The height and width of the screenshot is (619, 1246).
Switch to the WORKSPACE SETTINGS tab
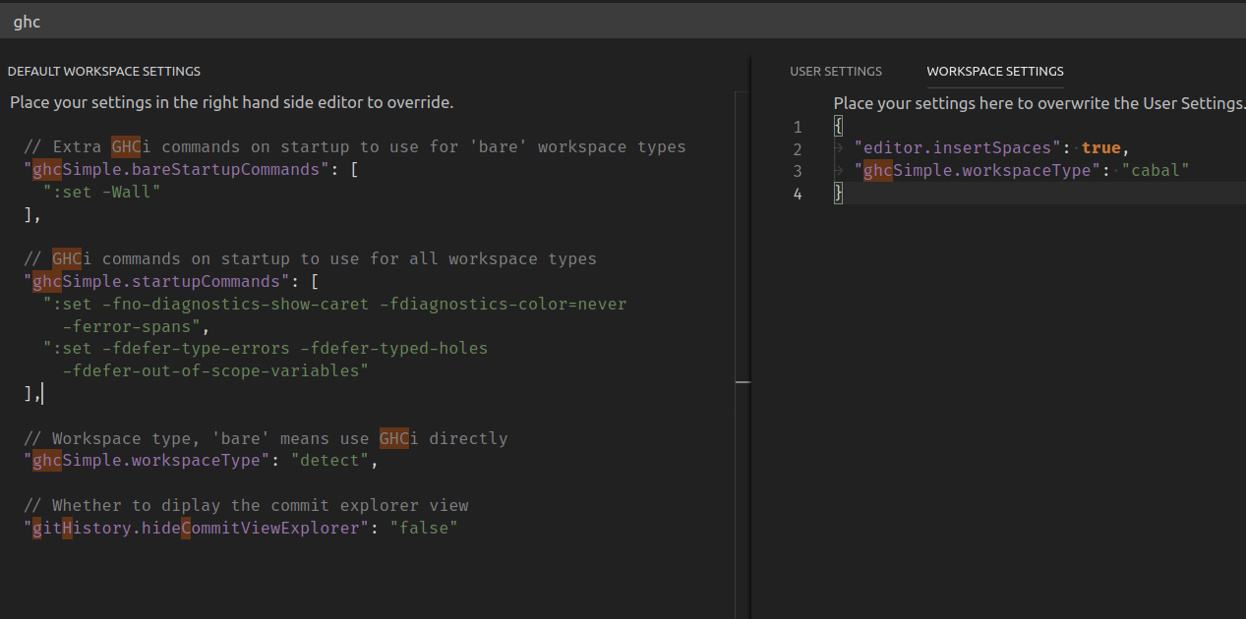pyautogui.click(x=994, y=71)
